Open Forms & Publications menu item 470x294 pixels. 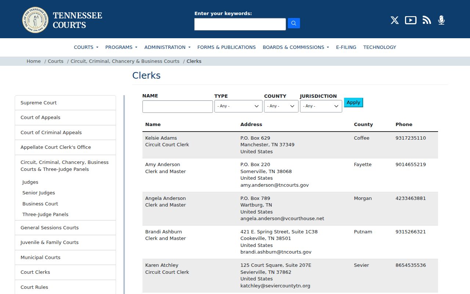[x=227, y=47]
